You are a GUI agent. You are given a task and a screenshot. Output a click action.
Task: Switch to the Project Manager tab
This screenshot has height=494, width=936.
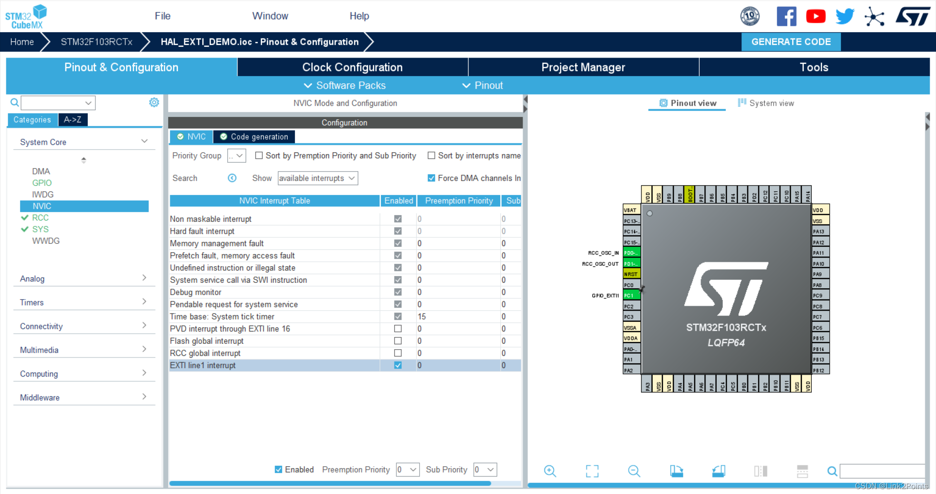click(x=583, y=67)
